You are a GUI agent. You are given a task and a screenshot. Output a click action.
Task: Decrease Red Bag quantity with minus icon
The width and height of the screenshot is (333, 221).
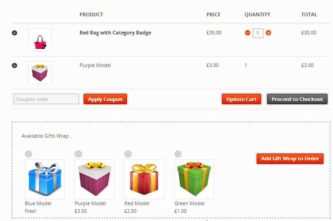[248, 33]
